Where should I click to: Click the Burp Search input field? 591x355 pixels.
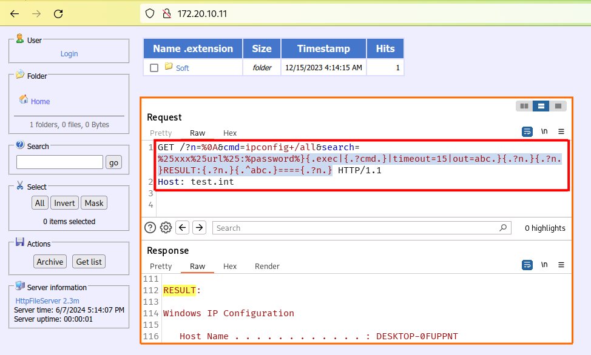pos(362,228)
